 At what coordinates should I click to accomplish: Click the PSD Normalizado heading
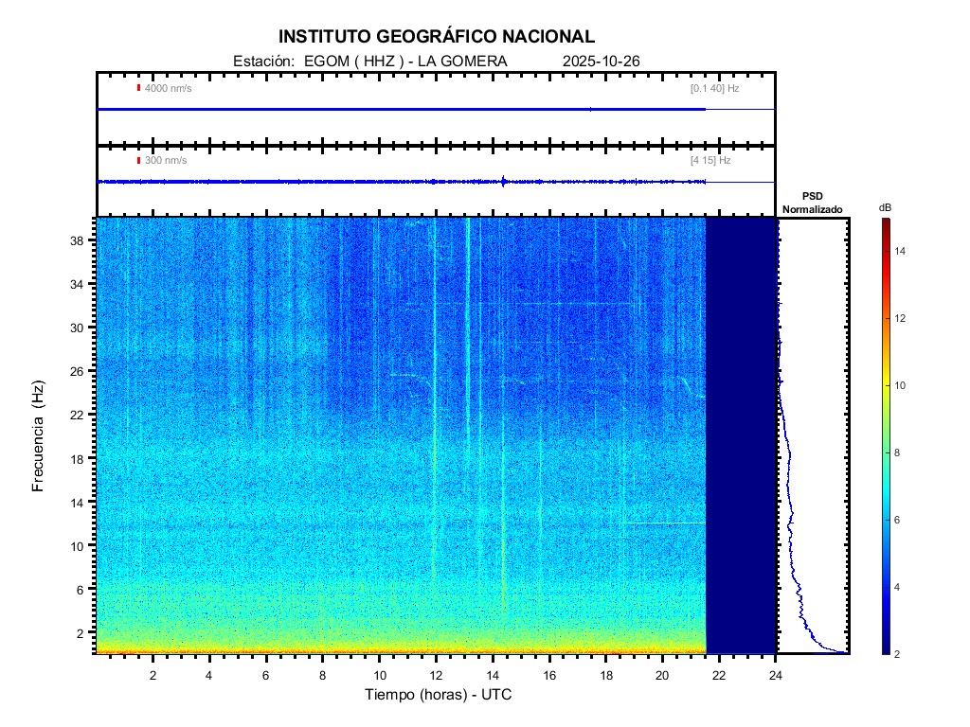[x=812, y=203]
